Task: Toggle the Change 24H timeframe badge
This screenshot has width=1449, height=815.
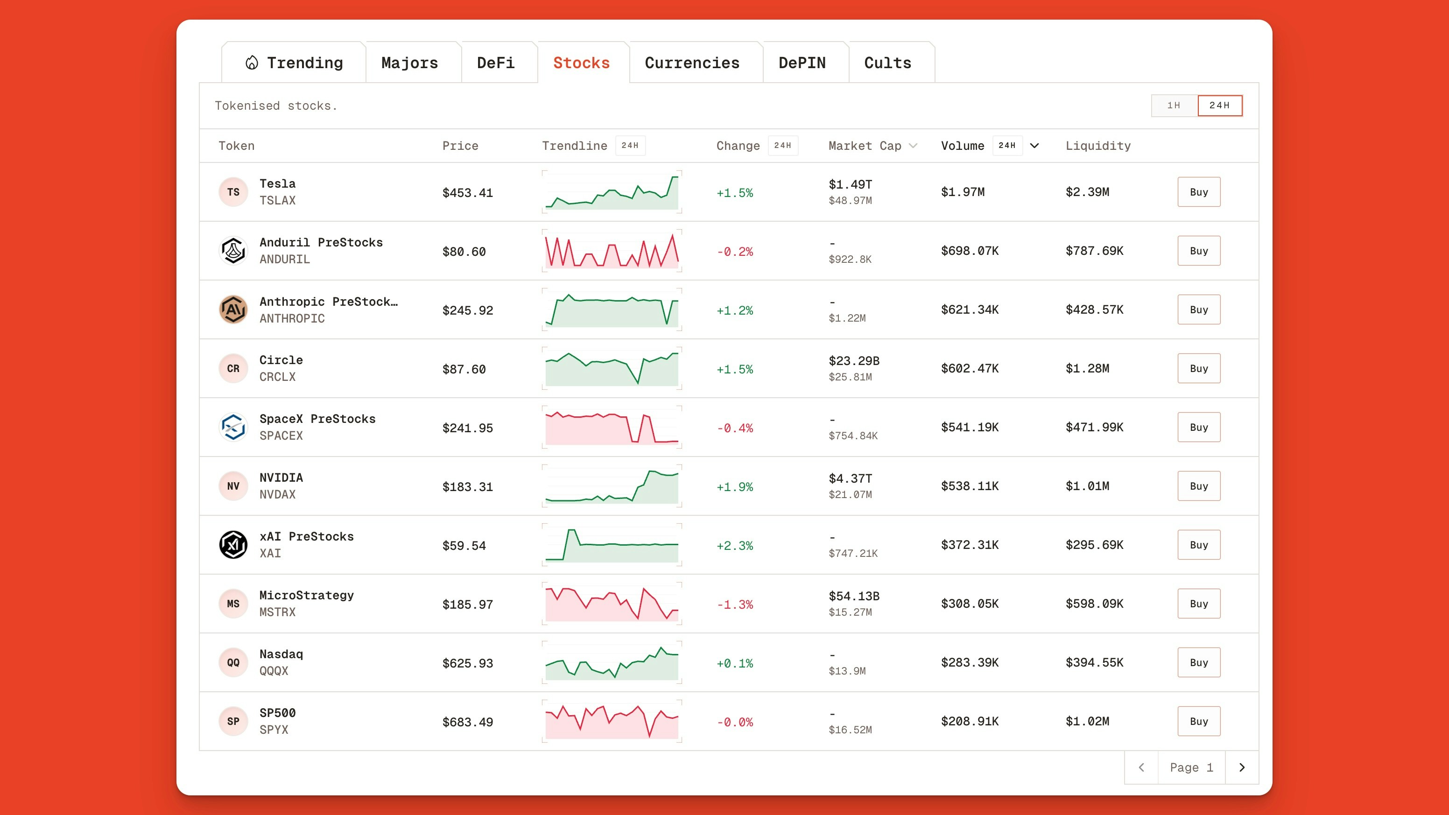Action: point(782,145)
